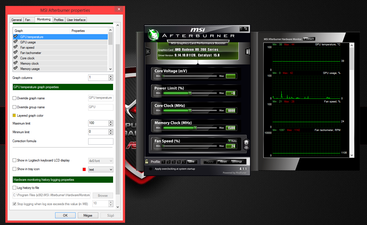367x225 pixels.
Task: Select profile slot 3
Action: tap(174, 162)
